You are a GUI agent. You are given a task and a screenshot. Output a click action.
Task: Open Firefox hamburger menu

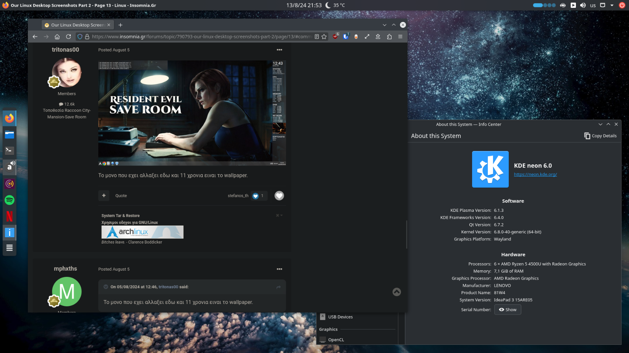[x=400, y=36]
